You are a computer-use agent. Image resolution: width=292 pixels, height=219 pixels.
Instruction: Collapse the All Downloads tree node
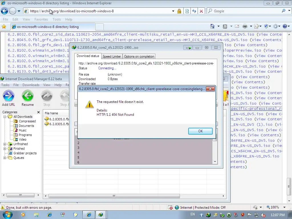[x=5, y=117]
